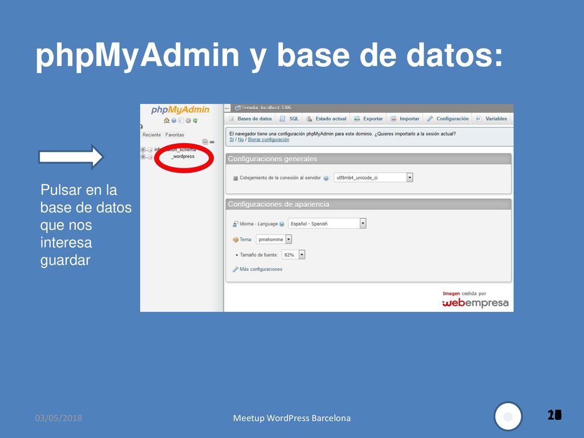
Task: Open the Español - Spanish language dropdown
Action: point(327,224)
